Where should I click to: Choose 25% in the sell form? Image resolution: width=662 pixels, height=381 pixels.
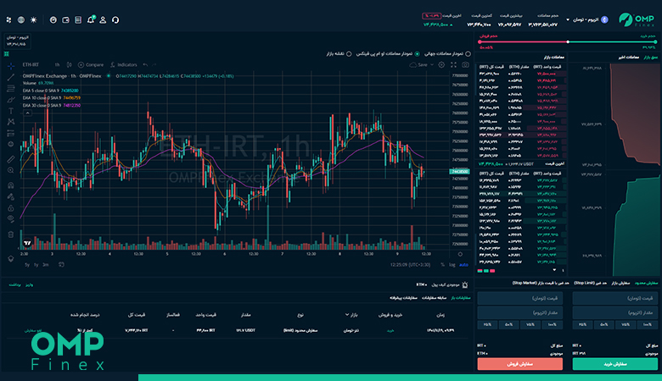(488, 324)
